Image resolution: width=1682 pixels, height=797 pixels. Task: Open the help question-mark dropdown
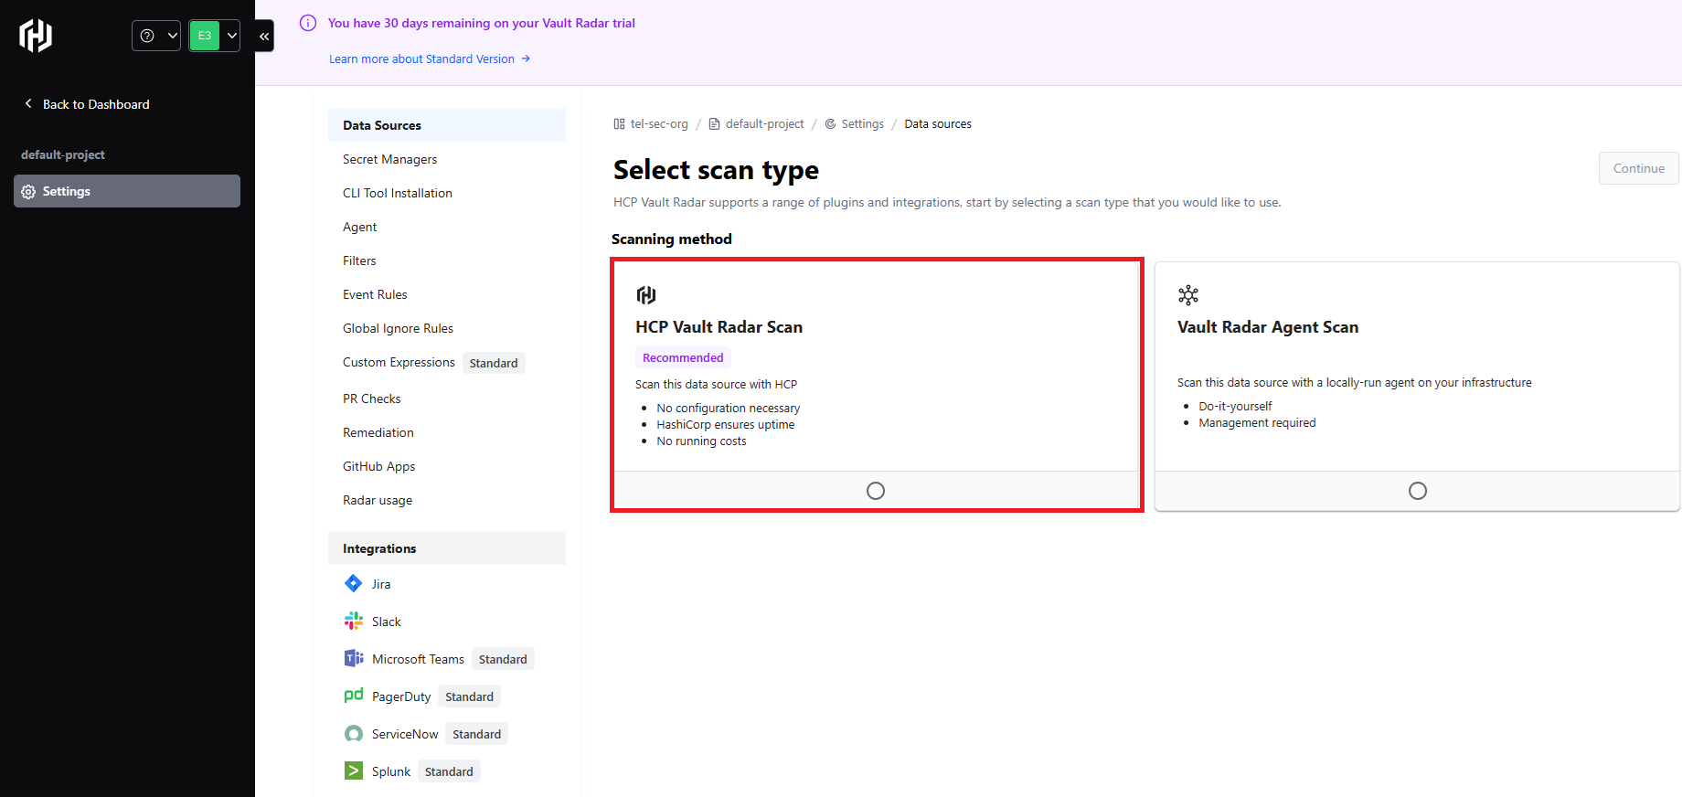click(156, 36)
